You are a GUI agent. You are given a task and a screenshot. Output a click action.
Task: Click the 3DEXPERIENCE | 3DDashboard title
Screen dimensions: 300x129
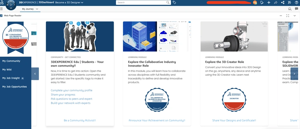[36, 2]
